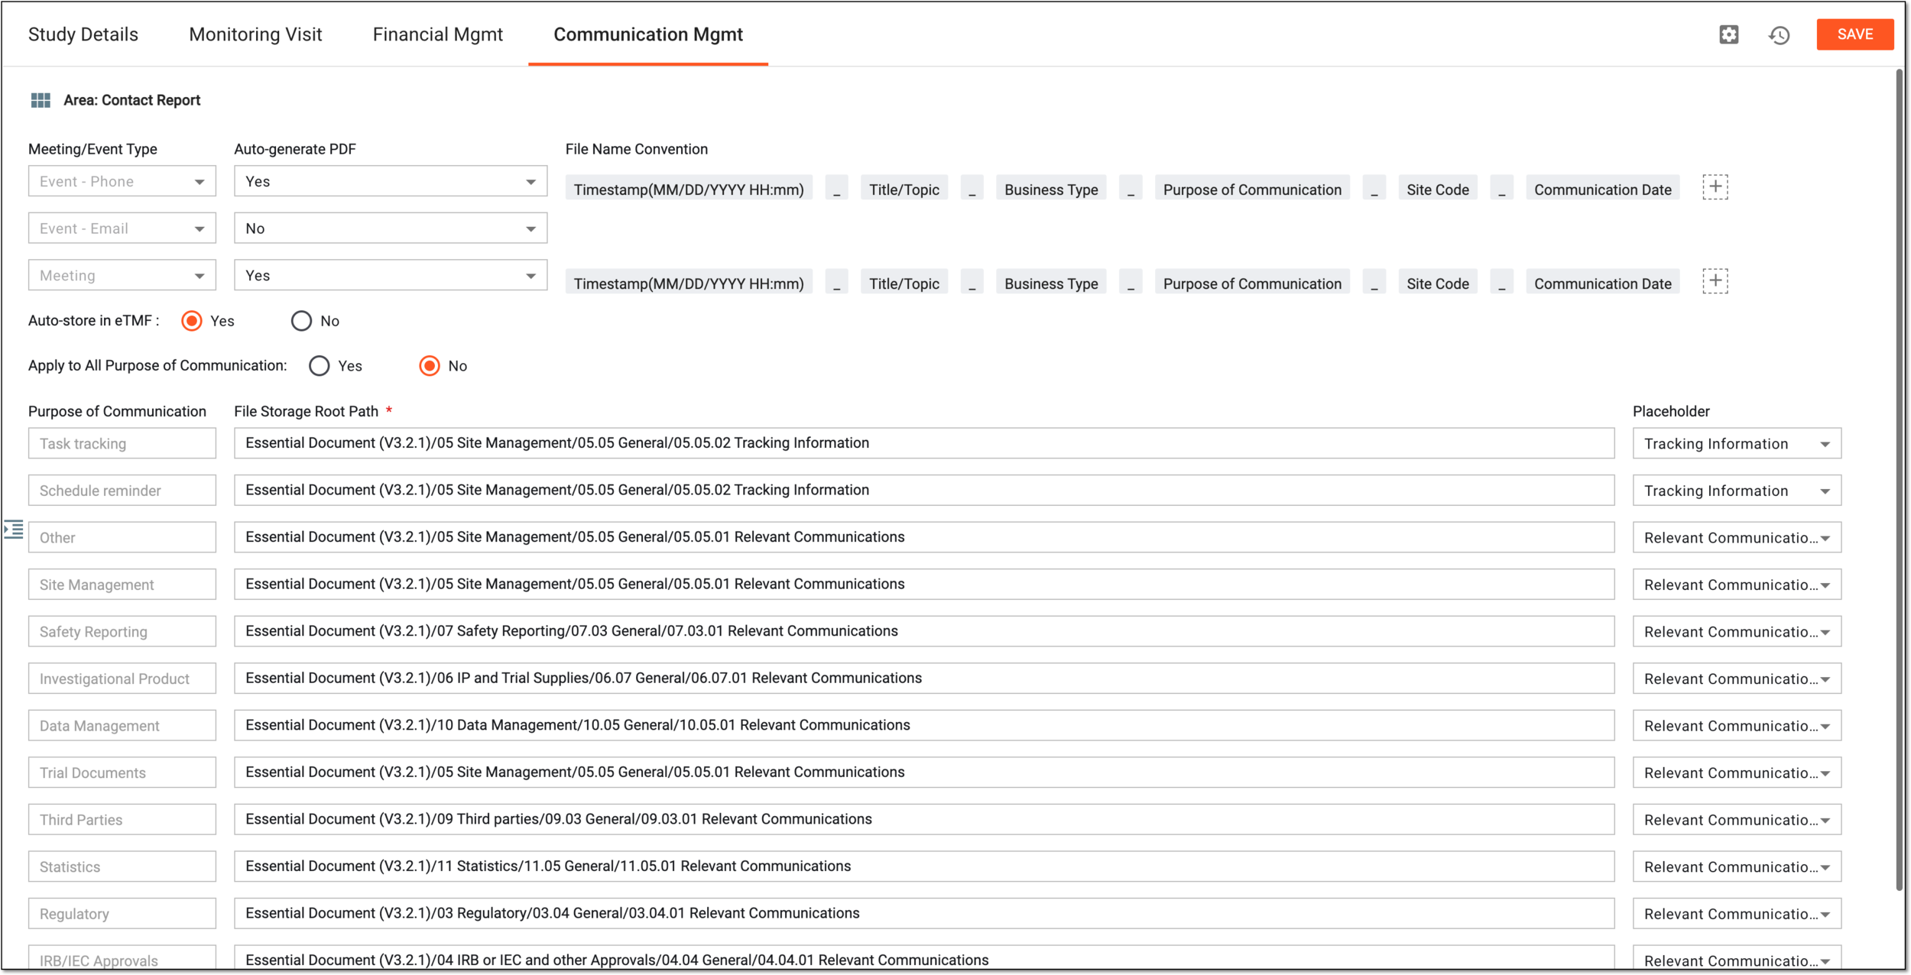This screenshot has height=975, width=1911.
Task: Click the Investigational Product root path field
Action: tap(924, 678)
